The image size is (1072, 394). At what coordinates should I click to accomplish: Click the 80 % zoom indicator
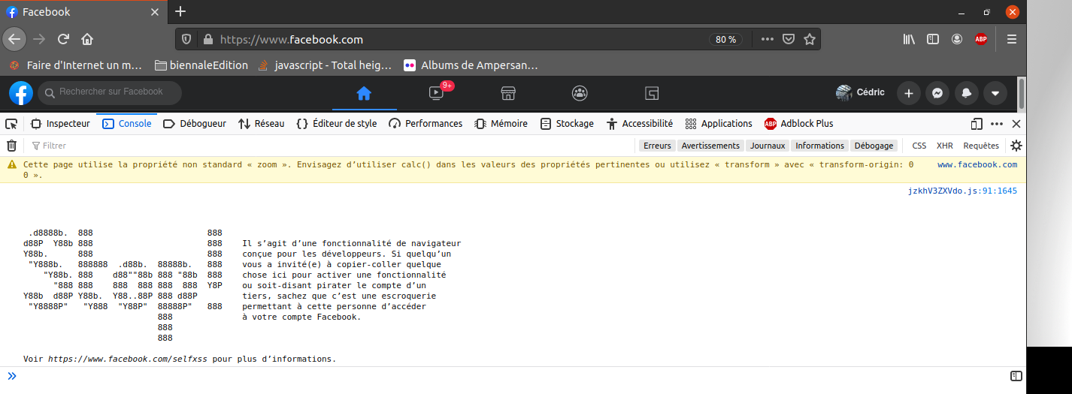point(726,39)
